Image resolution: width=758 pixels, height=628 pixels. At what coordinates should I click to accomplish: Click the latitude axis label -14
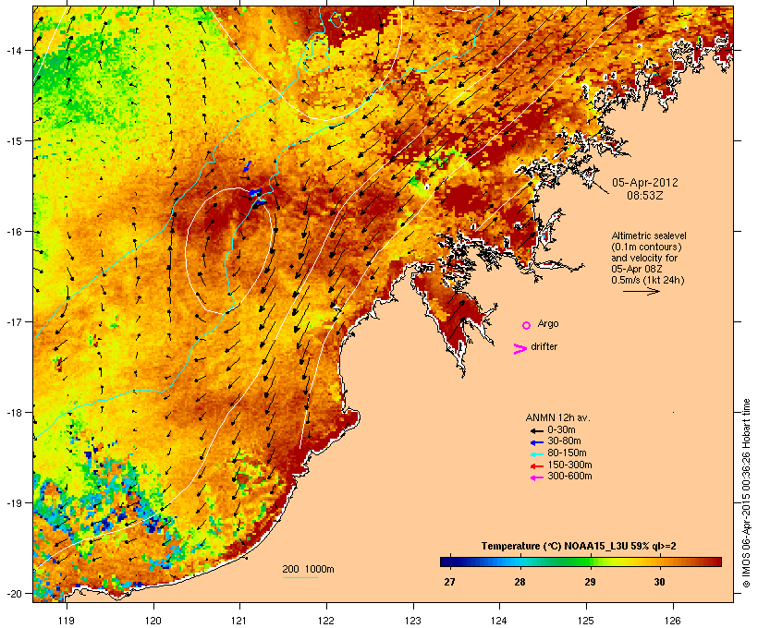coord(13,50)
